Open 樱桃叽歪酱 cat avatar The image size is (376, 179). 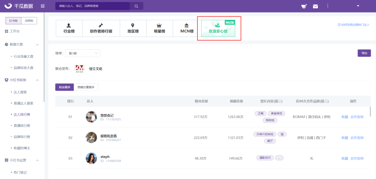(91, 138)
